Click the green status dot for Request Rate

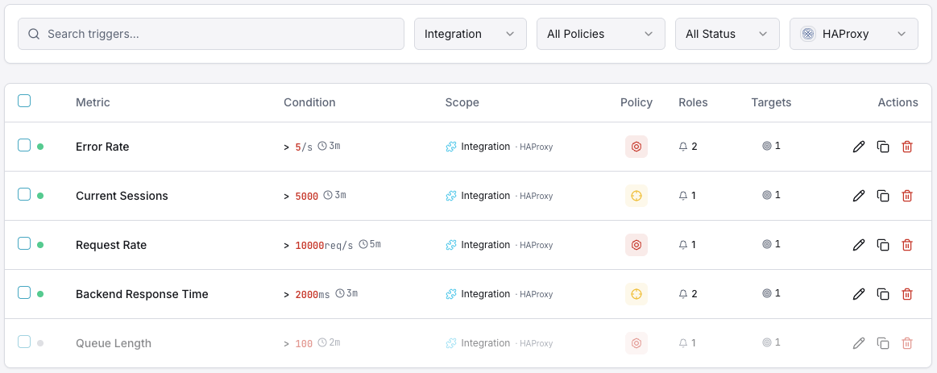click(40, 244)
